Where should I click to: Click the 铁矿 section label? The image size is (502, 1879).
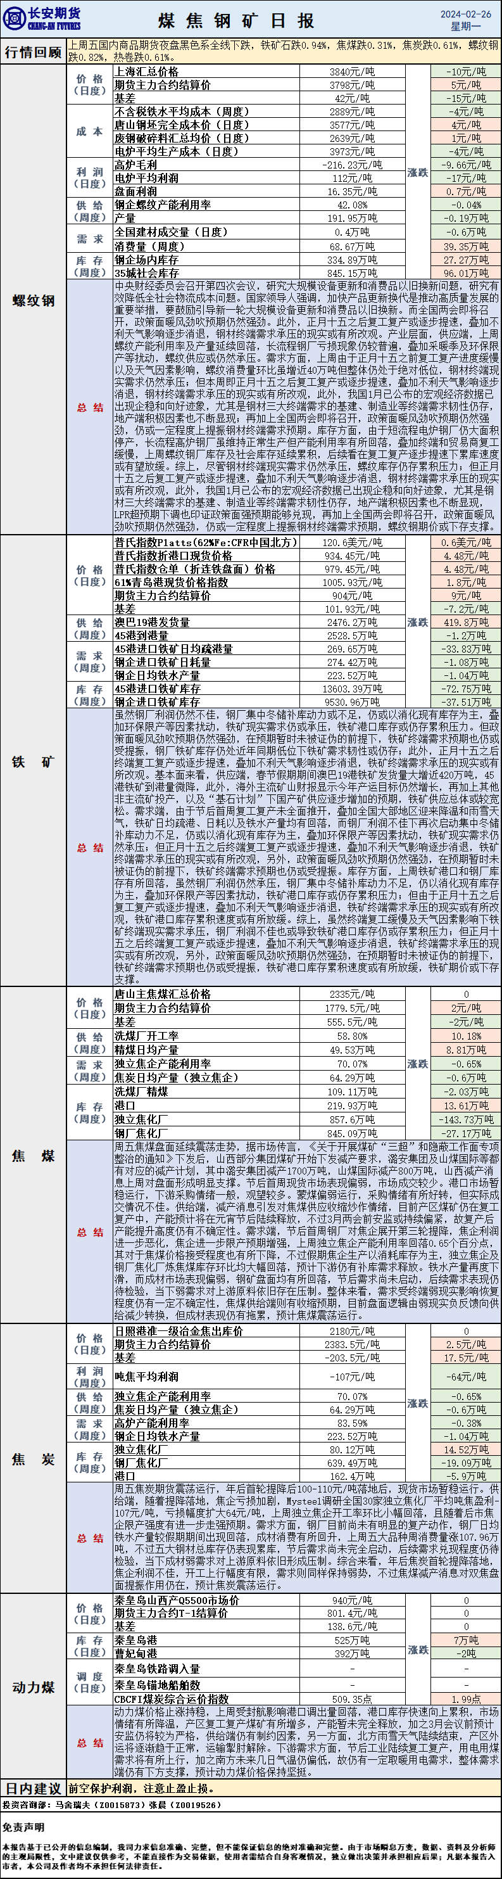34,761
